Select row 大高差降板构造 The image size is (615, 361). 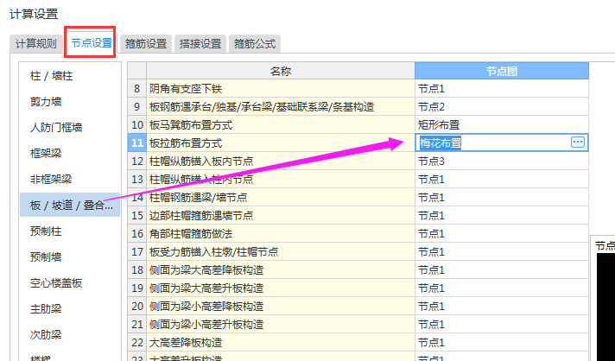(281, 343)
